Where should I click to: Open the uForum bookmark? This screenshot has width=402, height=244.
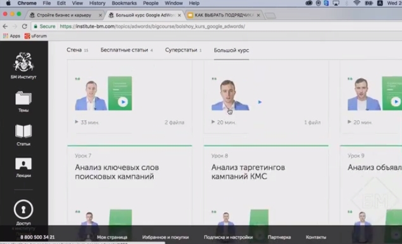click(x=35, y=36)
